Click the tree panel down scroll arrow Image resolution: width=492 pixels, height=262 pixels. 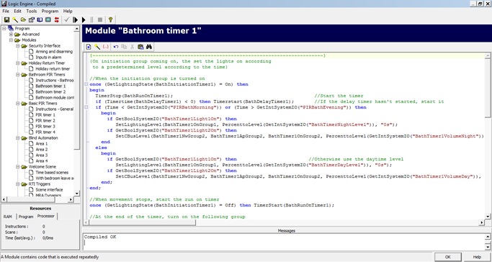[76, 194]
